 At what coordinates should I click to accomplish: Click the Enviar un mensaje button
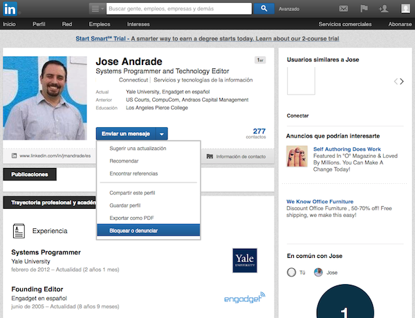click(x=126, y=133)
